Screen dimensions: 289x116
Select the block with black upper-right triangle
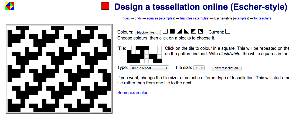pos(200,31)
